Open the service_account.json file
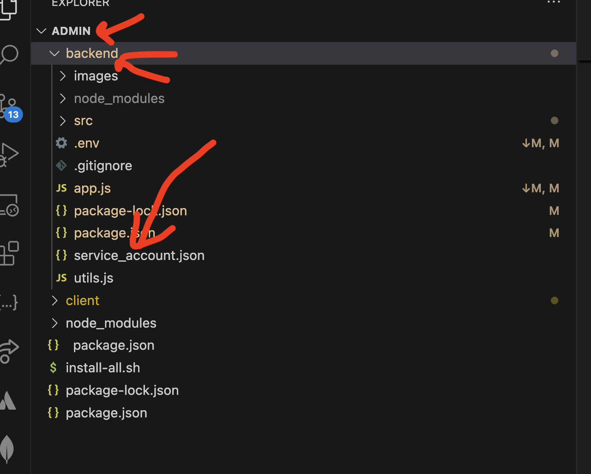Viewport: 591px width, 474px height. tap(139, 256)
